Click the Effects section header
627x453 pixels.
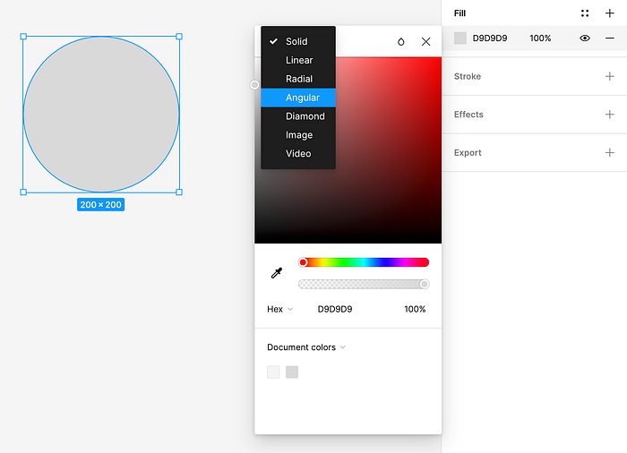tap(468, 115)
